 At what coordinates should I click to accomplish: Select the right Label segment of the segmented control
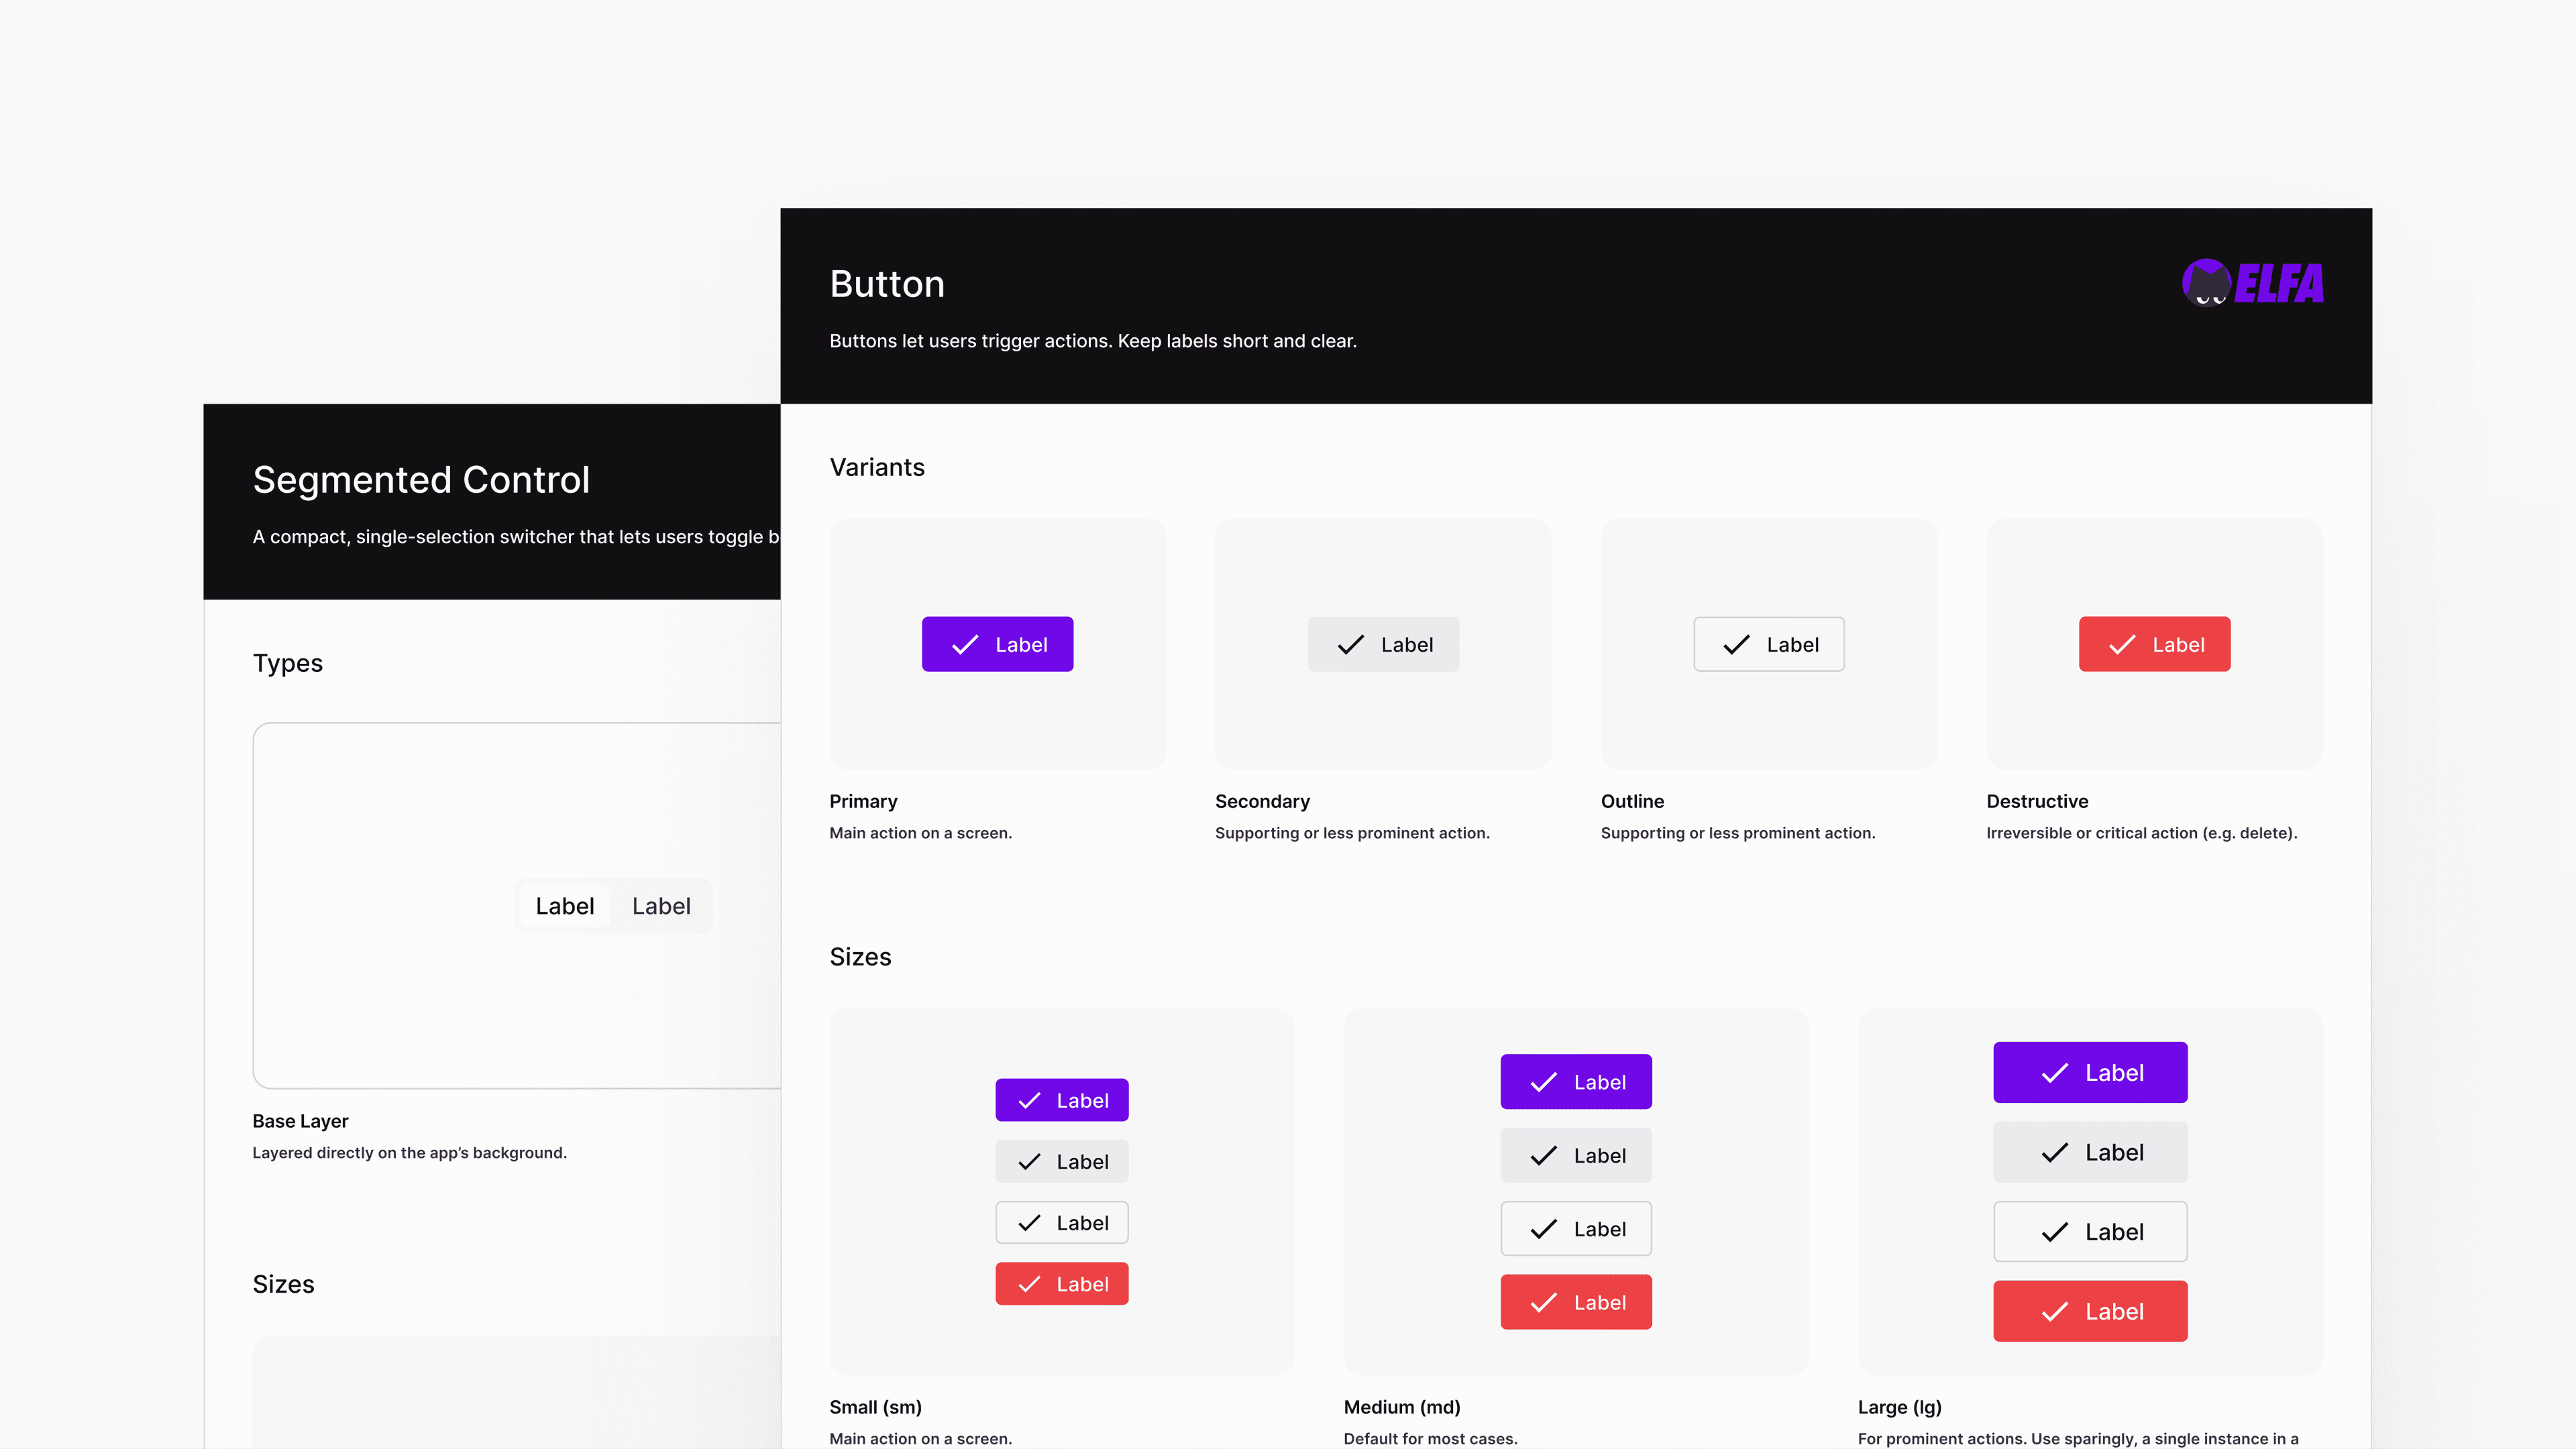click(x=660, y=905)
